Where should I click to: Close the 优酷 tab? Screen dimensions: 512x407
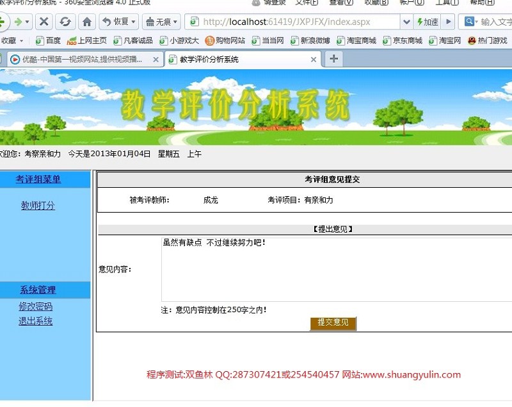(156, 60)
